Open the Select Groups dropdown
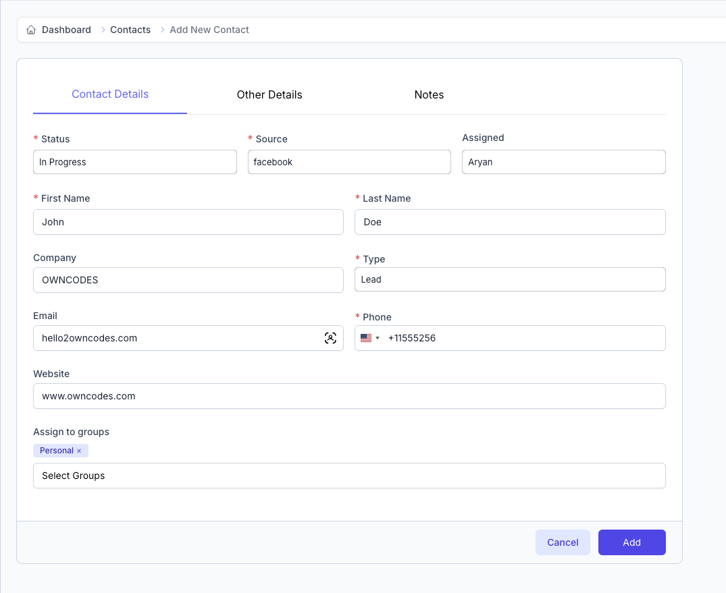 pyautogui.click(x=349, y=476)
